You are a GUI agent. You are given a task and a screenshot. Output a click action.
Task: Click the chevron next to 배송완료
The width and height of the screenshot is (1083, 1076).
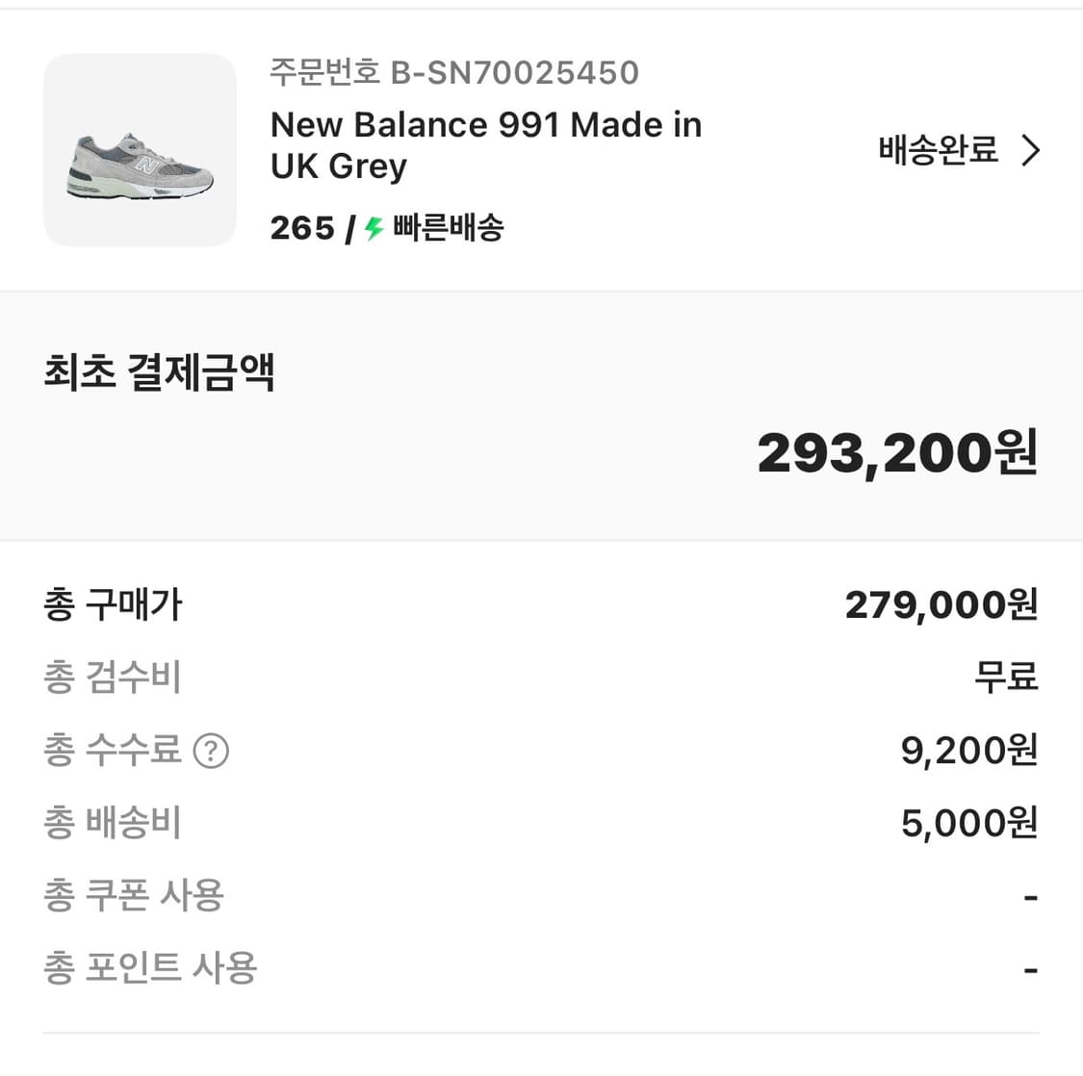(1031, 150)
